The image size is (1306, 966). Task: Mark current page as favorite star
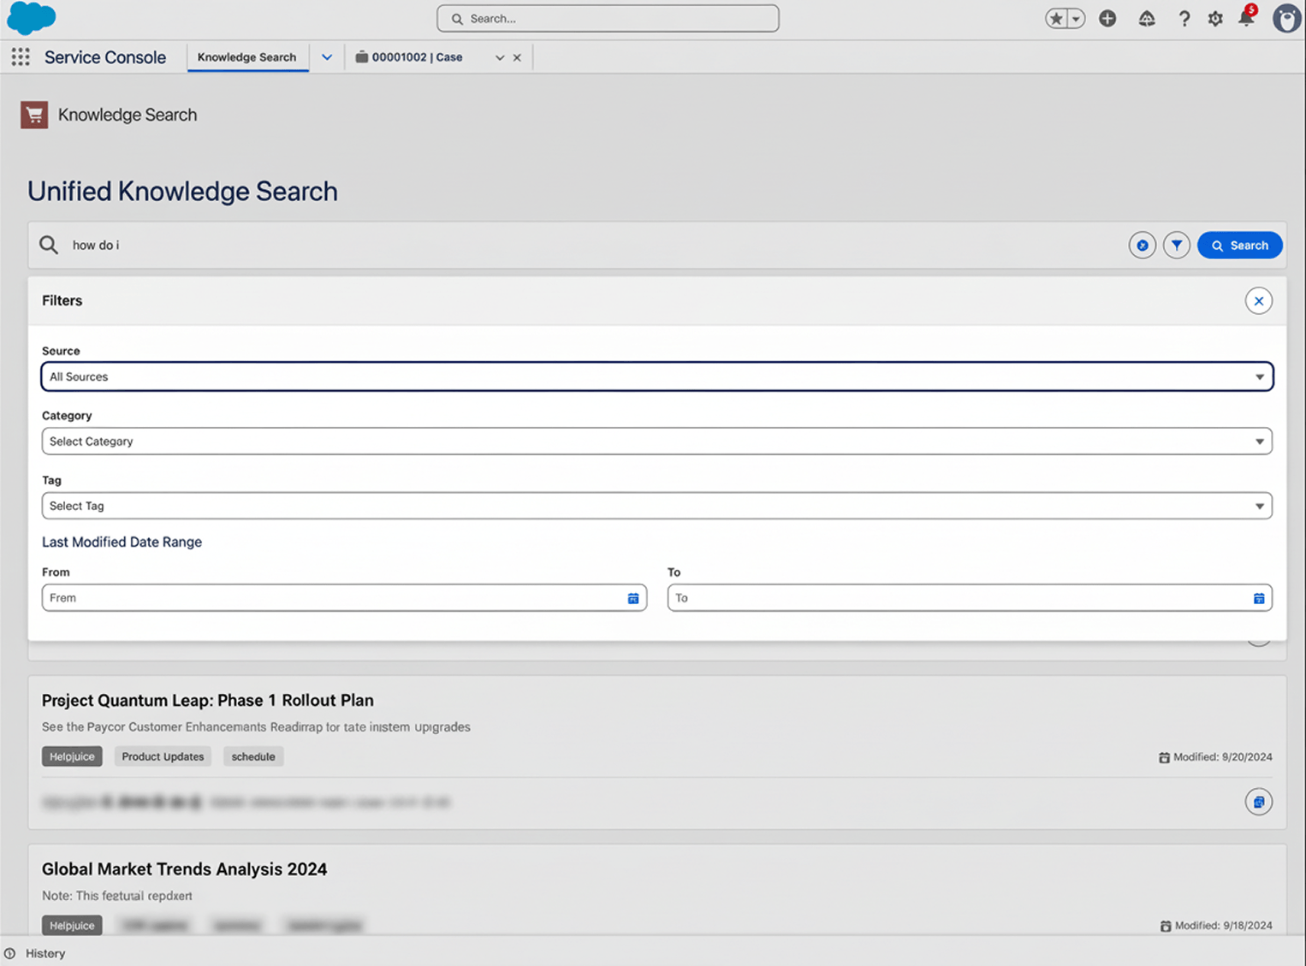[1055, 18]
